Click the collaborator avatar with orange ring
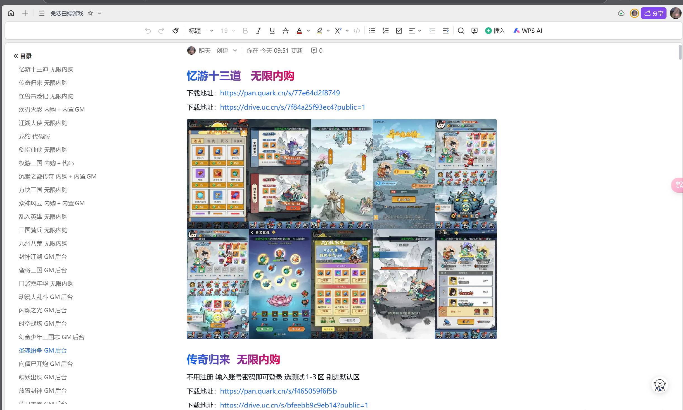Image resolution: width=683 pixels, height=410 pixels. coord(634,13)
